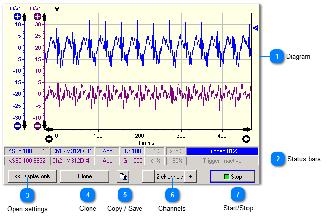Click the black plus icon on time axis
The image size is (329, 221).
pyautogui.click(x=246, y=139)
